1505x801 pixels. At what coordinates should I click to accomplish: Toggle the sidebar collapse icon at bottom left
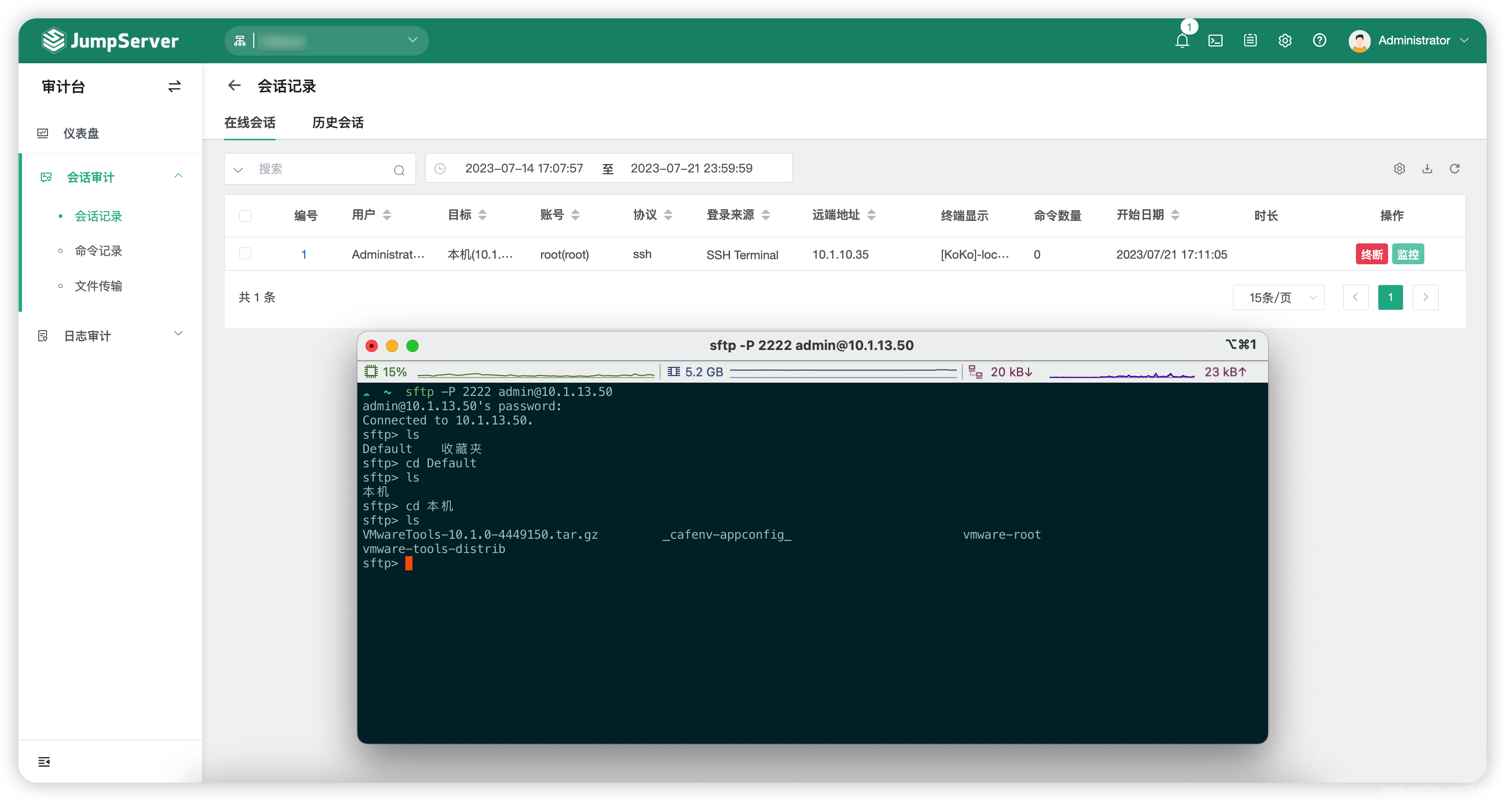(43, 762)
